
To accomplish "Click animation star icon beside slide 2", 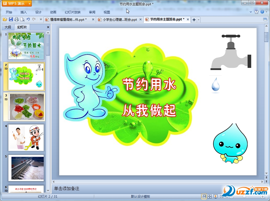I will pyautogui.click(x=6, y=68).
